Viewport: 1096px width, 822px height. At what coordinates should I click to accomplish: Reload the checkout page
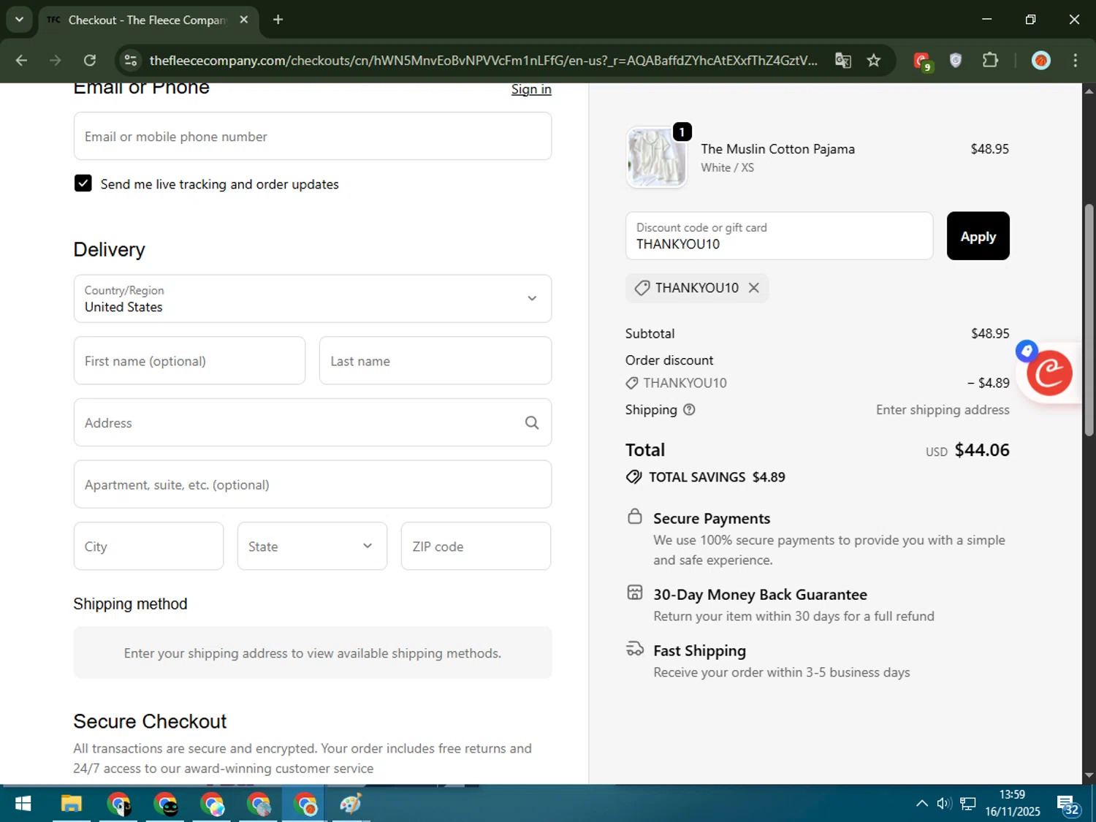coord(90,61)
